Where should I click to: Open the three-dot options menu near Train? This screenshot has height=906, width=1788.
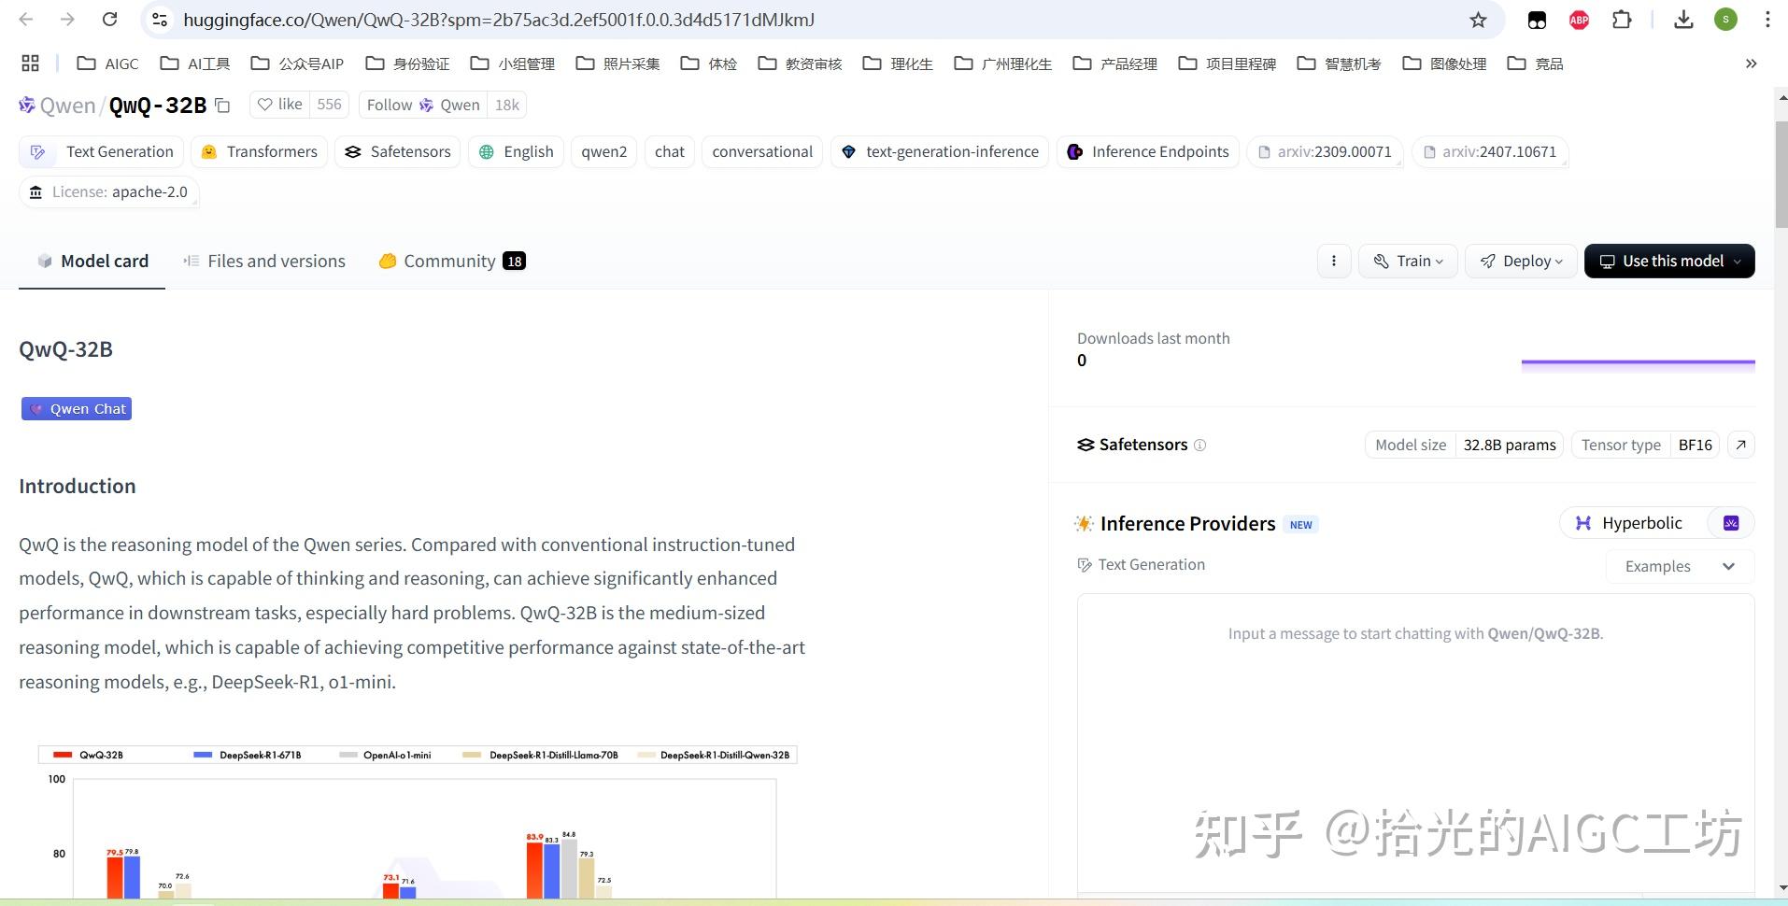pos(1333,261)
